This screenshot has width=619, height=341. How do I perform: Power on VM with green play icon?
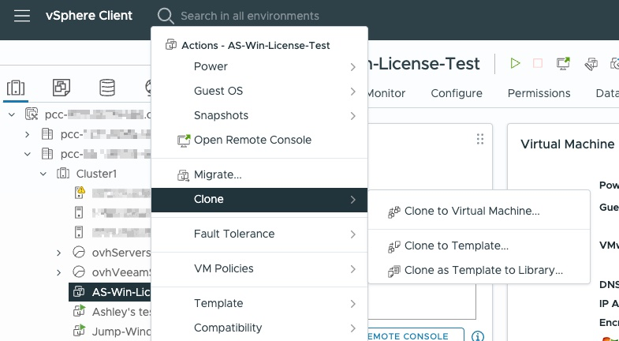515,63
